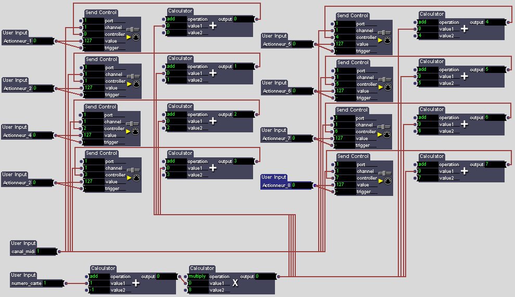Click the plus icon on Calculator with value2 of -1

(x=136, y=283)
